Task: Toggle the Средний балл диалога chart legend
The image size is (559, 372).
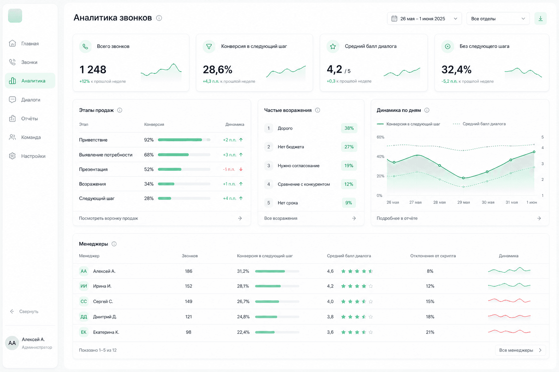Action: (479, 124)
